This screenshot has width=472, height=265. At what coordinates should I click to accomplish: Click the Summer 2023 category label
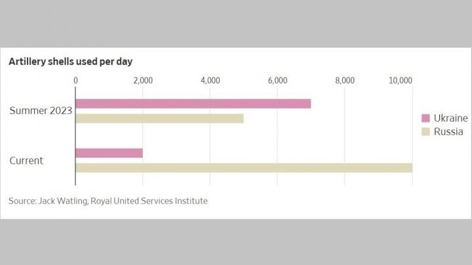click(x=41, y=111)
